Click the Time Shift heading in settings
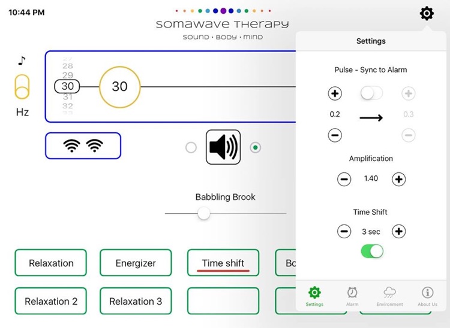This screenshot has height=328, width=450. (370, 212)
